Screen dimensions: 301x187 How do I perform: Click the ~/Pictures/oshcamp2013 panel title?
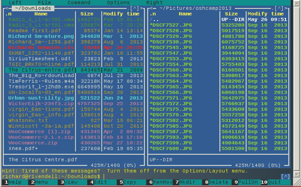pyautogui.click(x=196, y=8)
